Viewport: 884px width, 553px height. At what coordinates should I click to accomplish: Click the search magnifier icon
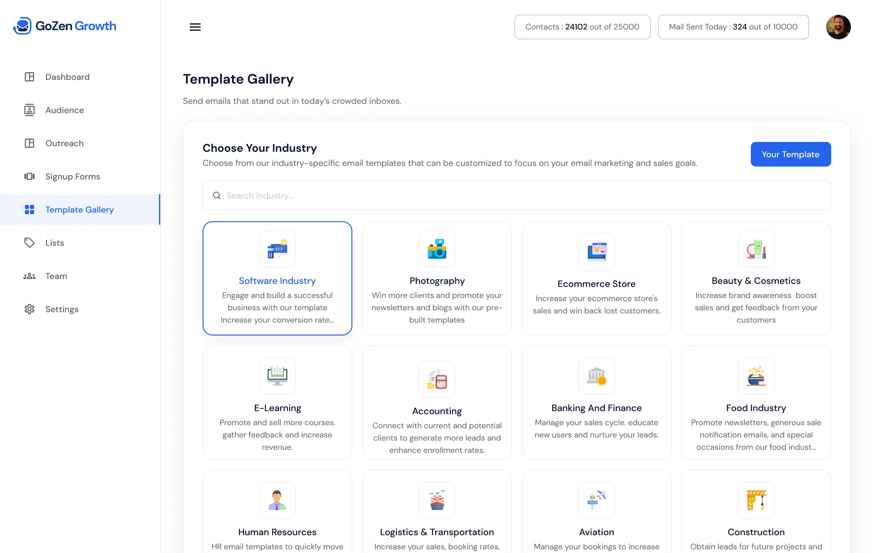(x=217, y=195)
